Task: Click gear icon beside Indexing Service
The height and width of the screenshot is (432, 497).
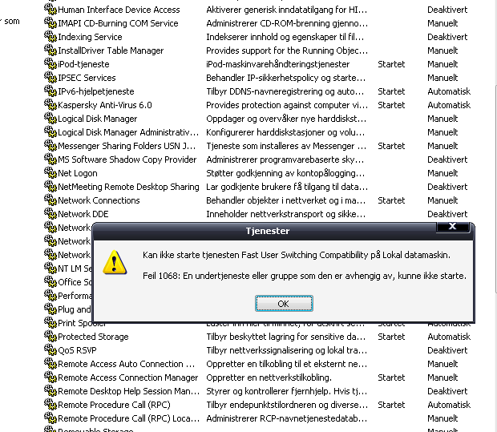Action: [50, 36]
